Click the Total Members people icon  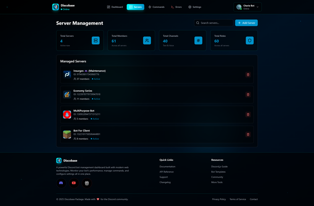147,40
